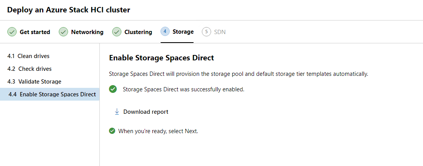Click the Download report link

point(146,112)
